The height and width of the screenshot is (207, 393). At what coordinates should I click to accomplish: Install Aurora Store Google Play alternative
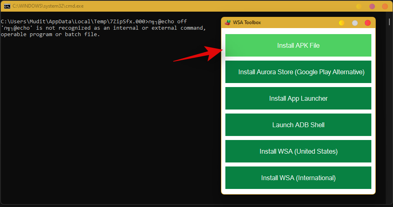click(x=298, y=72)
